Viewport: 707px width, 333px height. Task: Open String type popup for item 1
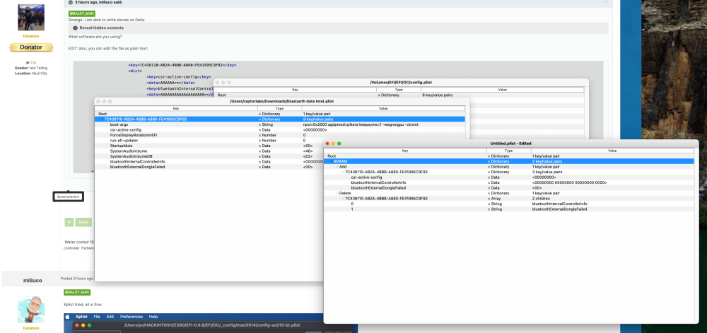click(x=495, y=209)
